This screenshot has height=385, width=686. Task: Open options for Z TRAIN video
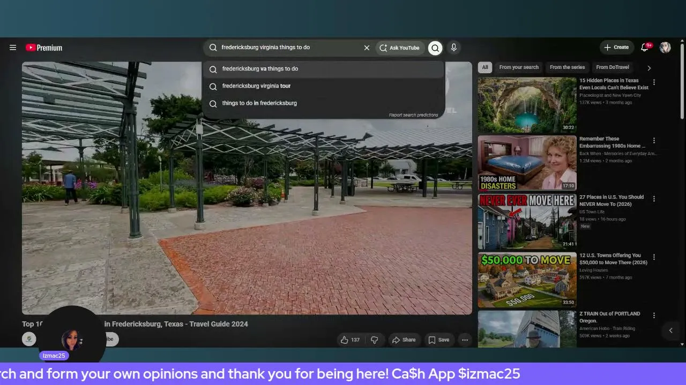654,315
